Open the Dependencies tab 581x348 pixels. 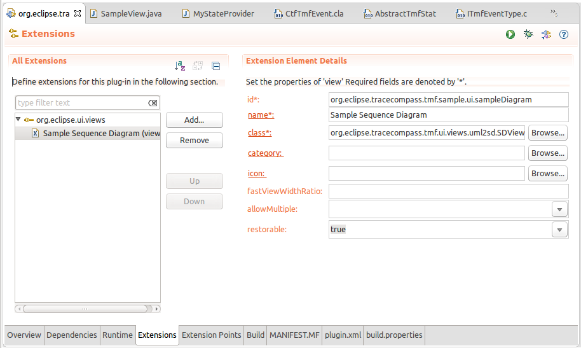click(x=72, y=335)
